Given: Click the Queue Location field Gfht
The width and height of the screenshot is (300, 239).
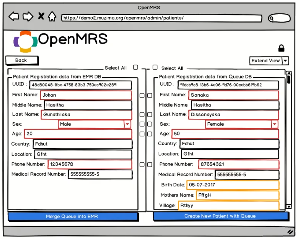Looking at the screenshot, I should (x=230, y=154).
